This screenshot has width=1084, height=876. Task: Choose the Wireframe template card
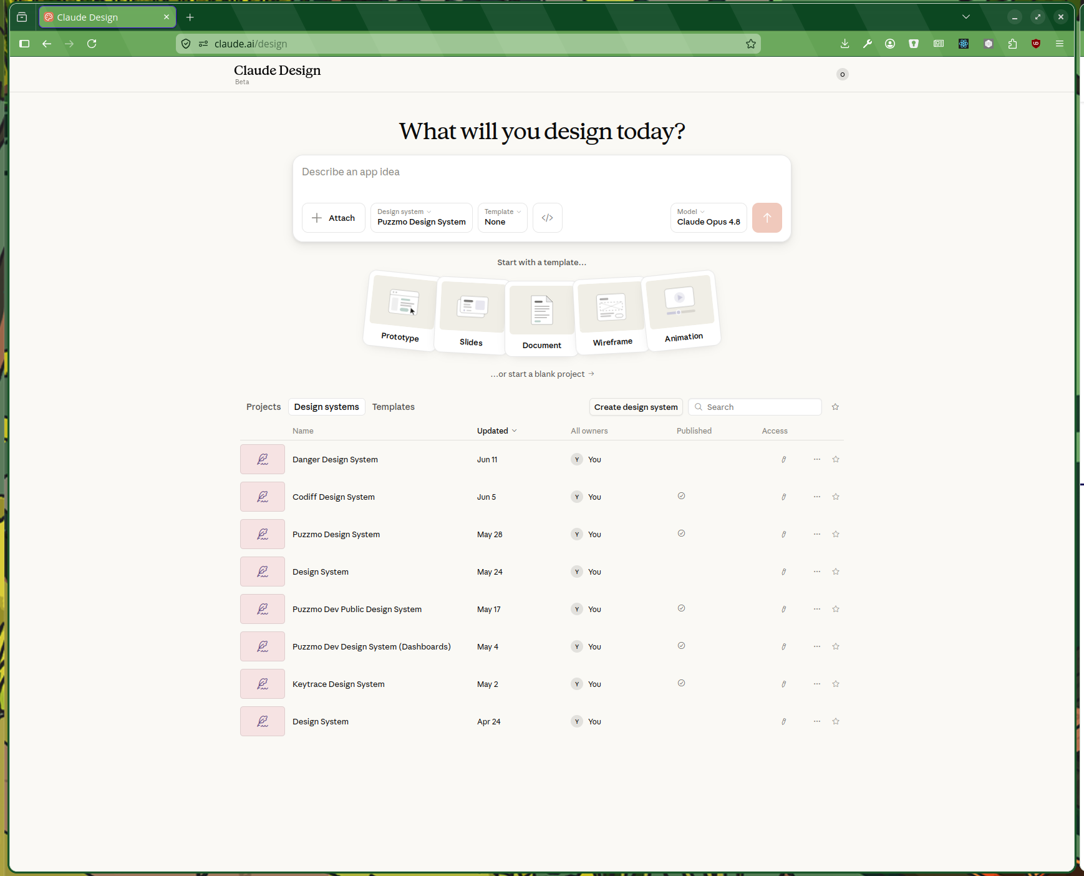612,316
